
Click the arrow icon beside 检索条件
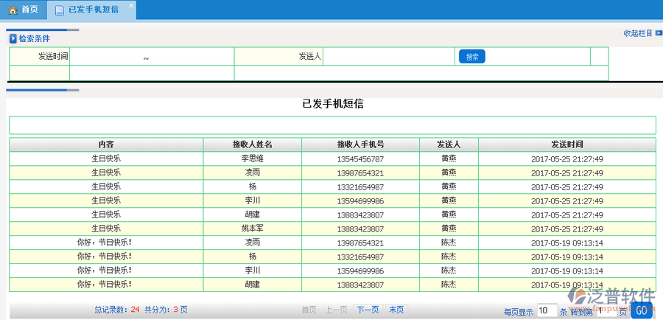pyautogui.click(x=13, y=38)
